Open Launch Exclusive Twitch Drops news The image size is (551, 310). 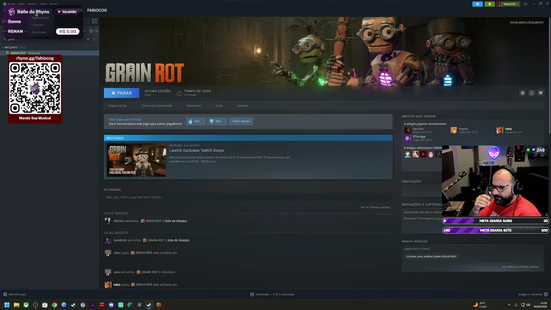[196, 150]
